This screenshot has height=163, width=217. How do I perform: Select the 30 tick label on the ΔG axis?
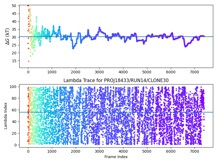click(x=14, y=37)
